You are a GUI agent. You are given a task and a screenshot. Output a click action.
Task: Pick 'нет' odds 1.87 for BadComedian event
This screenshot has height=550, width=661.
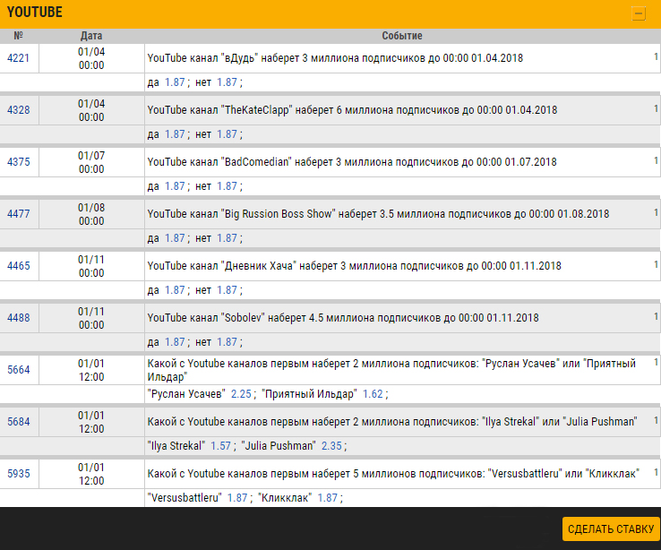pos(227,186)
